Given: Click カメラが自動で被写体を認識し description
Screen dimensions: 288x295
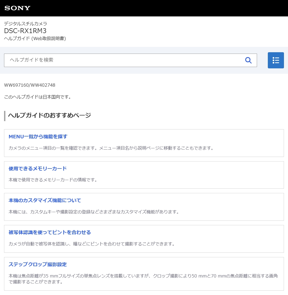Looking at the screenshot, I should coord(92,244).
